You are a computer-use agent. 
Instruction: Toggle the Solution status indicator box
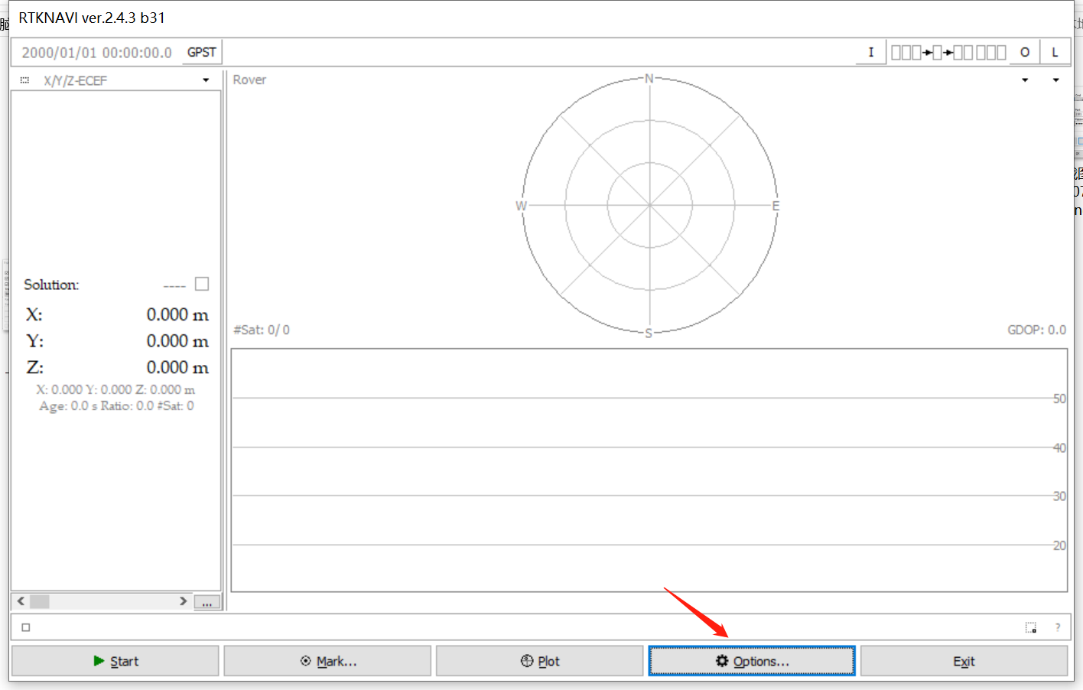pos(202,284)
